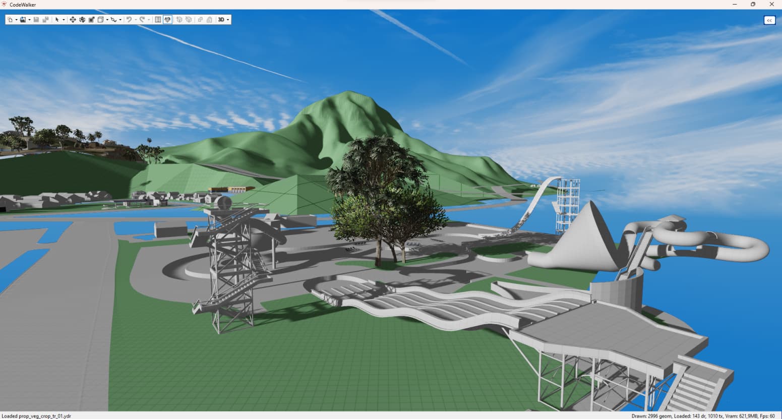Open the dropdown beside the Open icon
782x419 pixels.
[x=29, y=20]
